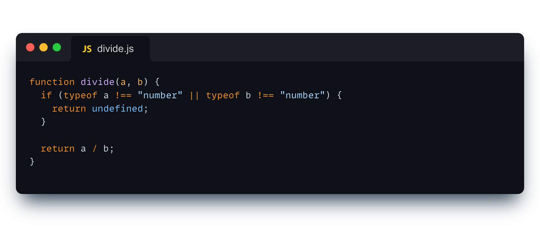The image size is (540, 227).
Task: Click the 'function' keyword in the code
Action: pyautogui.click(x=52, y=82)
